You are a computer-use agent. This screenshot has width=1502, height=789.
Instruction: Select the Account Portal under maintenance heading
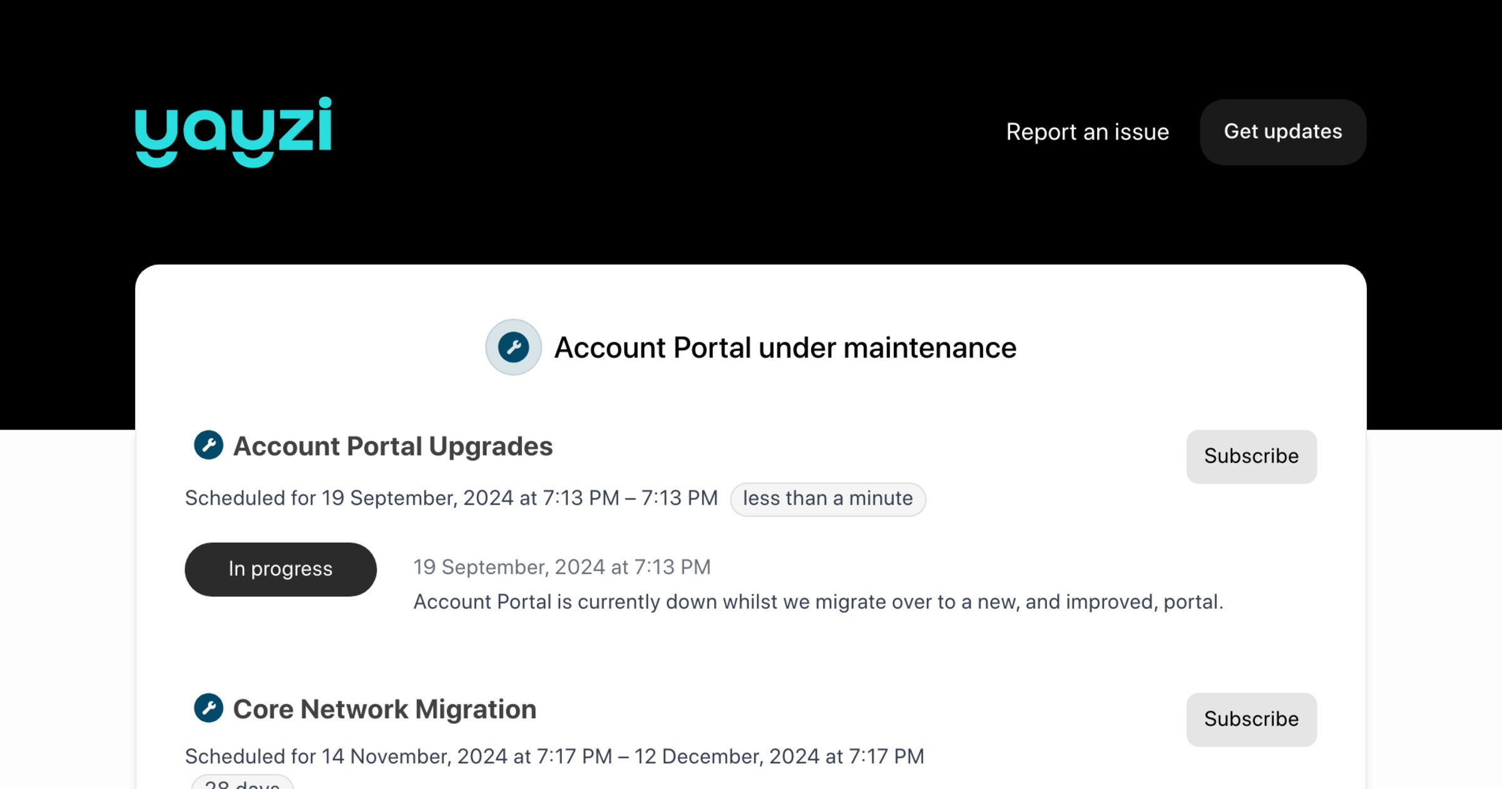(x=785, y=348)
